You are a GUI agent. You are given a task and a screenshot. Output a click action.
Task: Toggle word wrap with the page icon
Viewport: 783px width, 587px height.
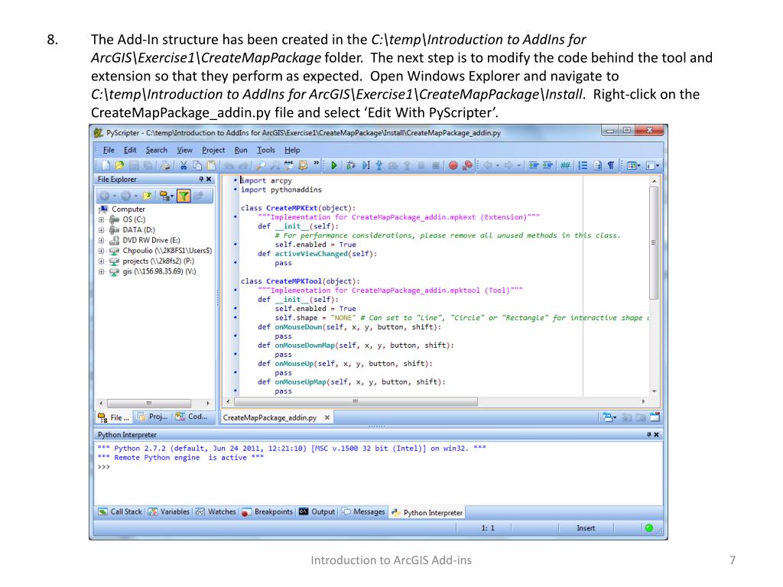point(597,165)
